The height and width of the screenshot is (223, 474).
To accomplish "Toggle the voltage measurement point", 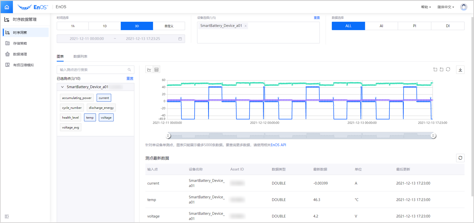I will point(106,118).
